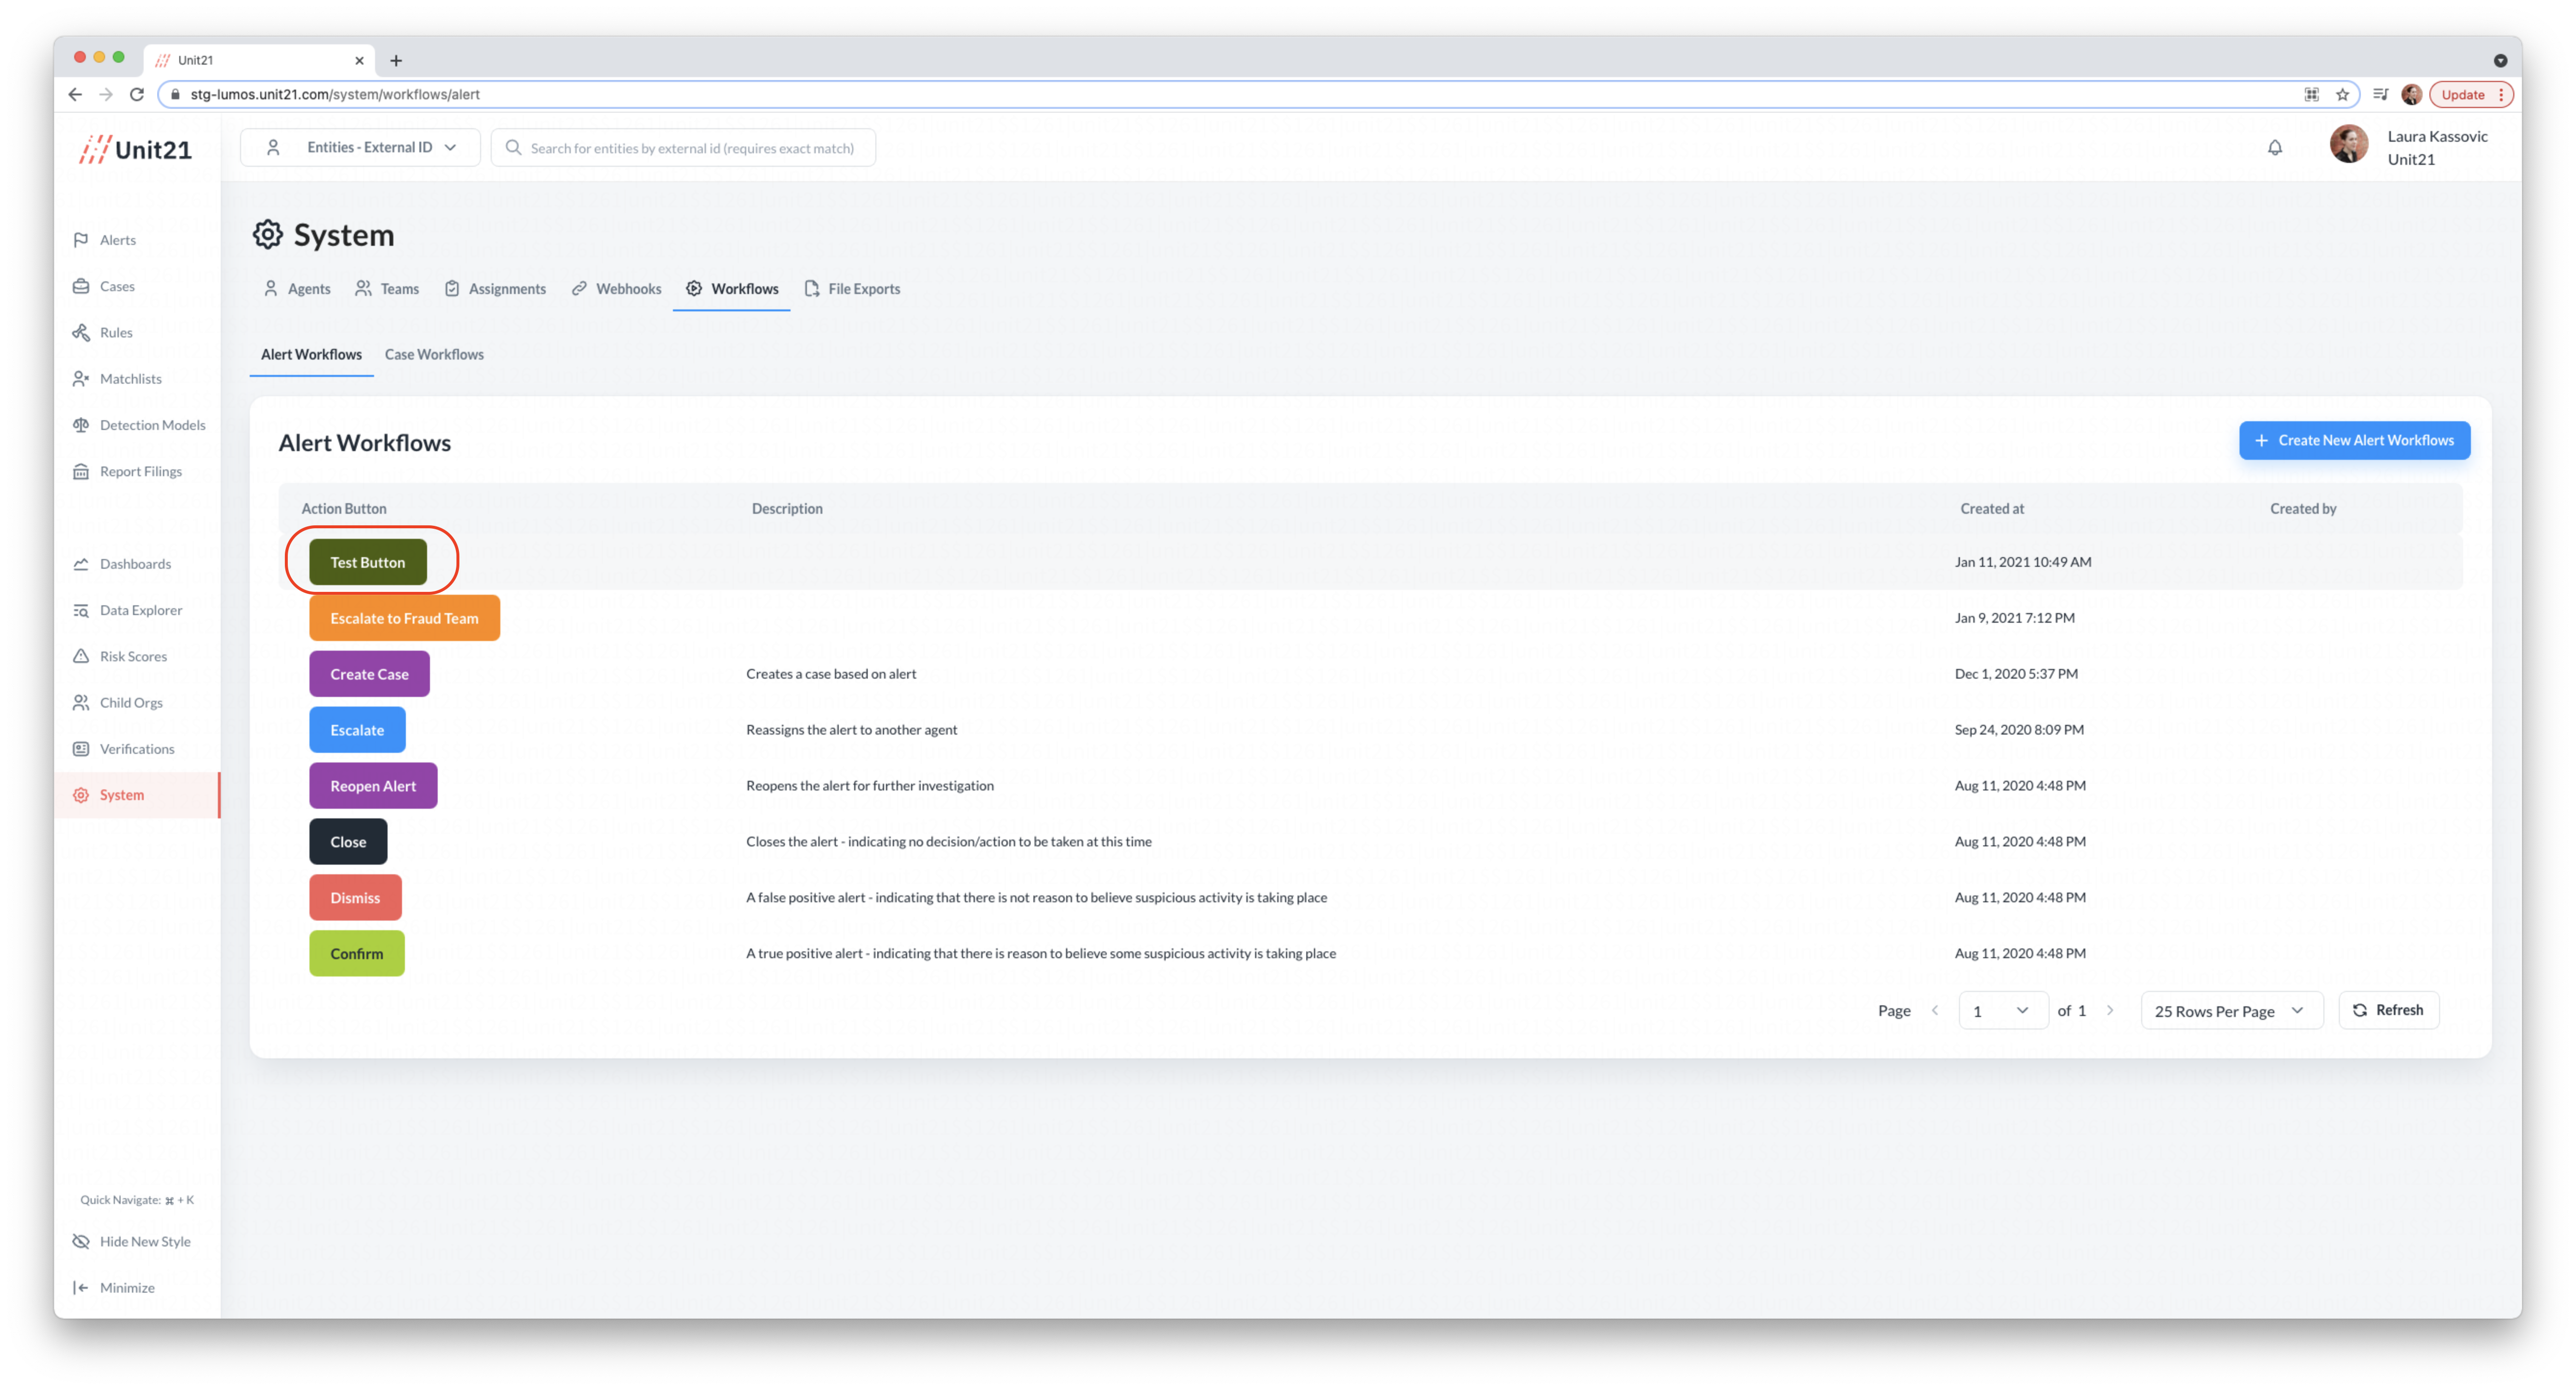Open Alerts from the sidebar flag icon
The width and height of the screenshot is (2576, 1390).
pos(81,240)
